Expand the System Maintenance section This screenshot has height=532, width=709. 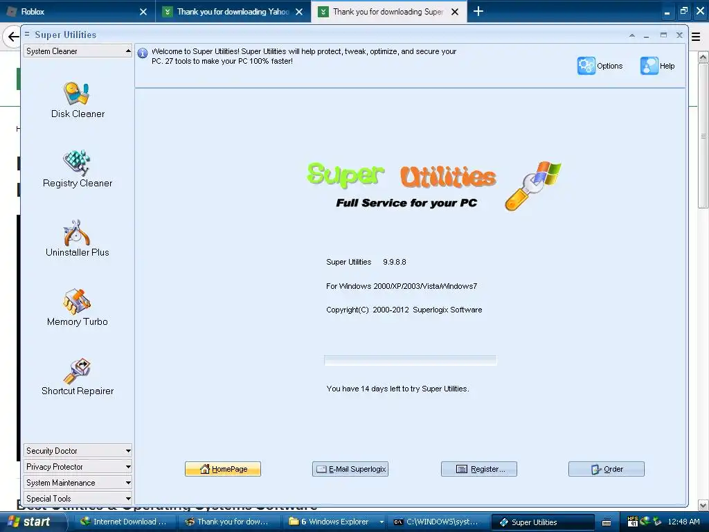pyautogui.click(x=78, y=483)
